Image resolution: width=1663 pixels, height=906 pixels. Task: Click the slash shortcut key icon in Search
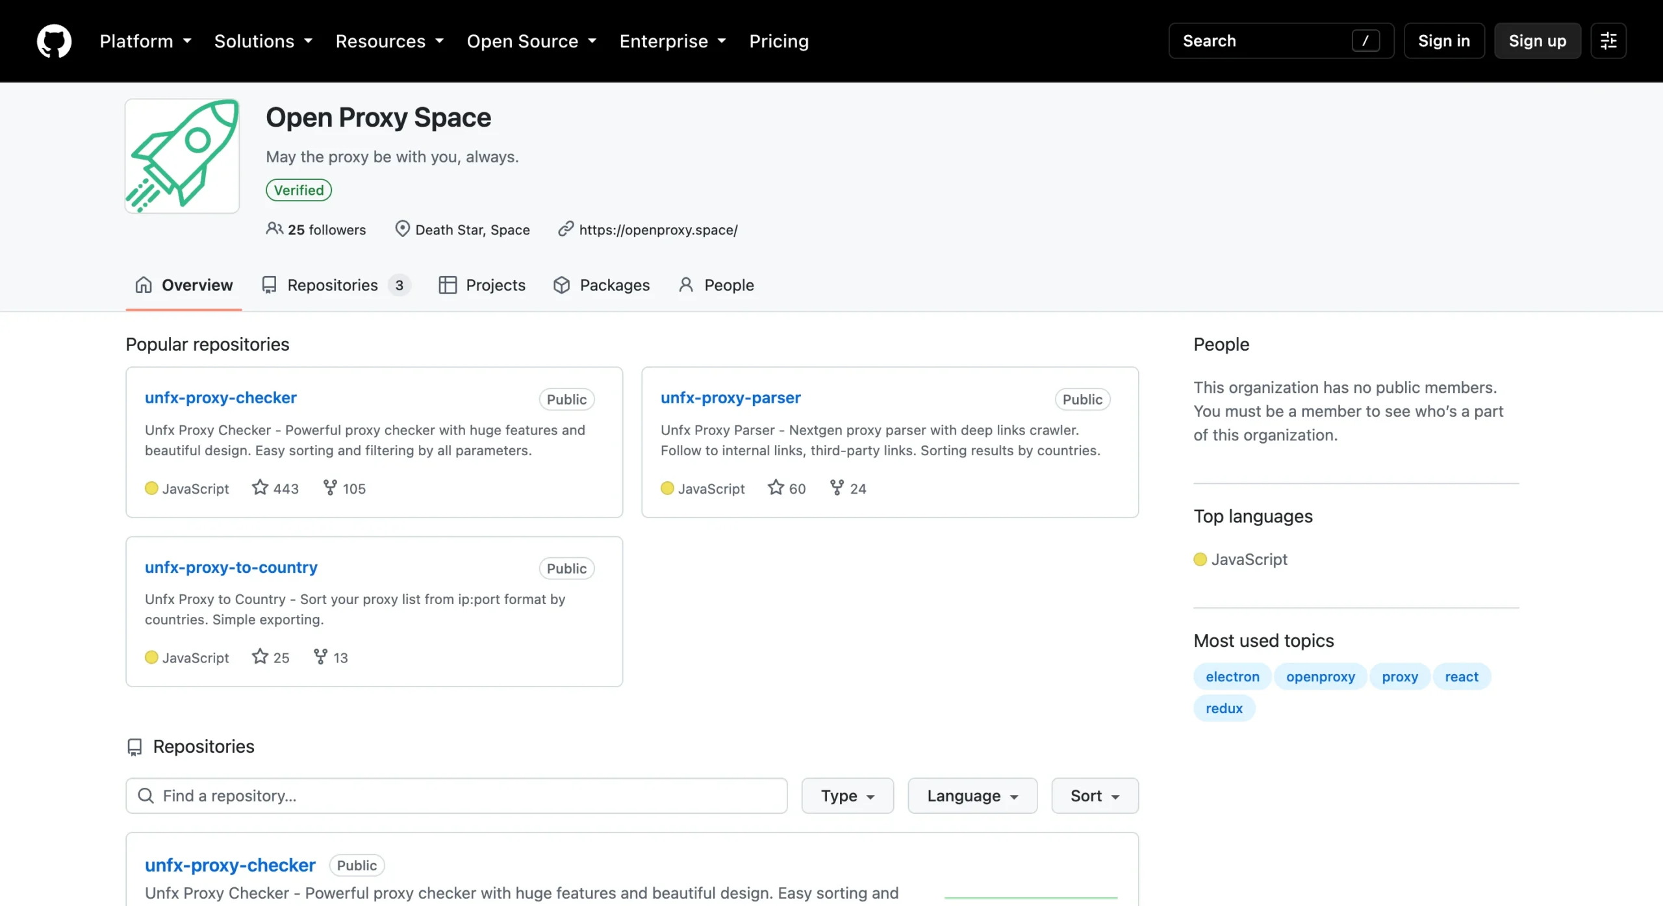click(x=1365, y=41)
